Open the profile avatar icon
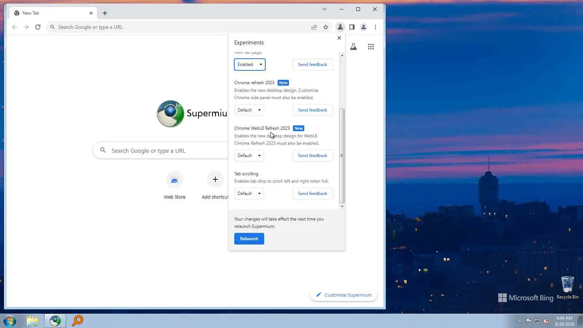The height and width of the screenshot is (328, 583). pos(364,27)
